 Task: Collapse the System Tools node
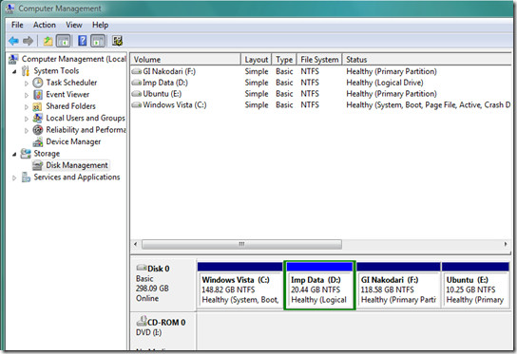pyautogui.click(x=14, y=71)
